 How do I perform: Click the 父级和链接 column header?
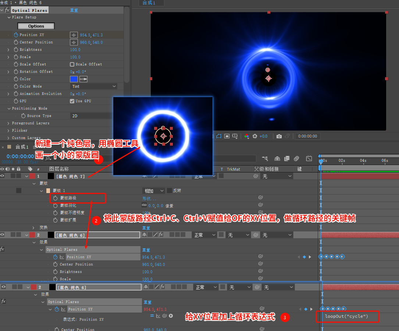(x=266, y=169)
